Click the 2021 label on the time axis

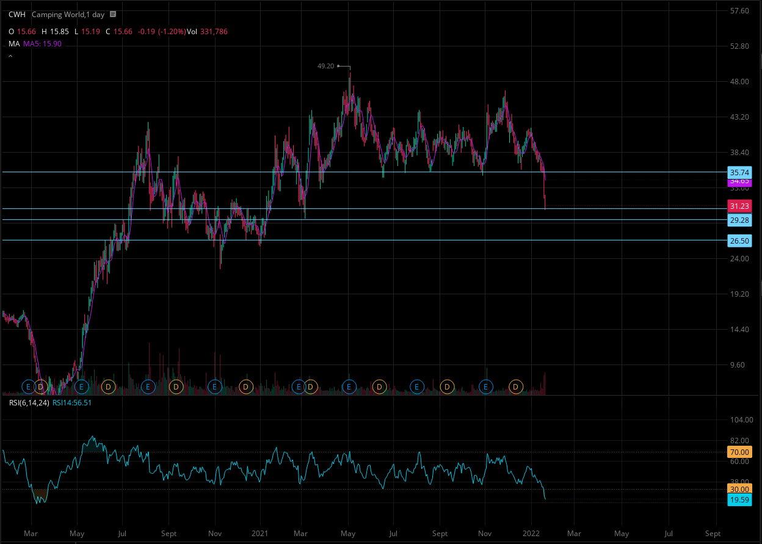point(261,533)
